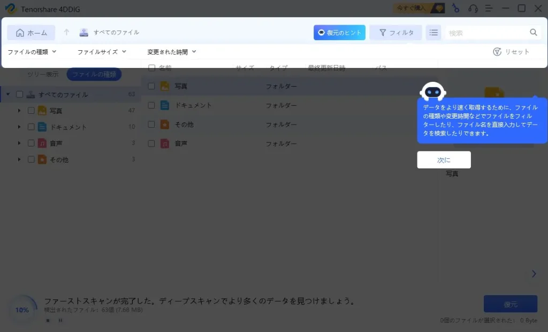Expand the 変更された時間 dropdown
548x332 pixels.
pos(172,52)
